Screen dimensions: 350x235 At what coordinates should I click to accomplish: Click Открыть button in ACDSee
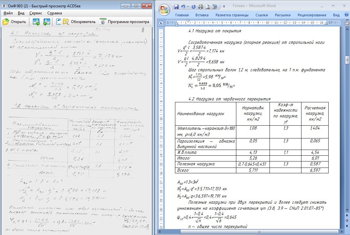pyautogui.click(x=14, y=22)
